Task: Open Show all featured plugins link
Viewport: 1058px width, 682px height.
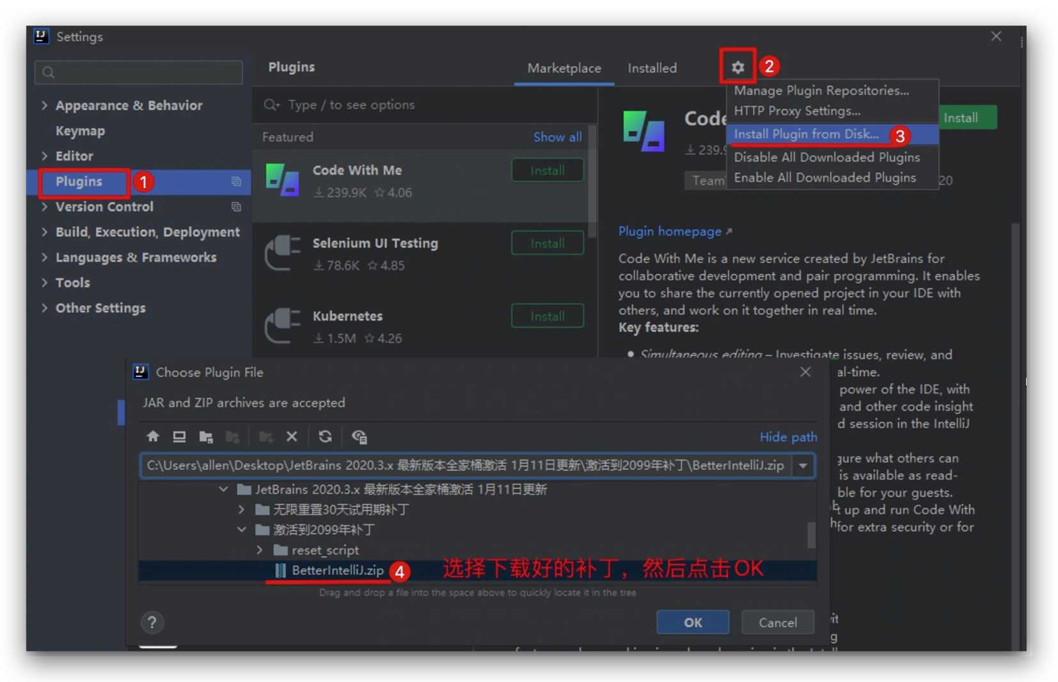Action: (557, 137)
